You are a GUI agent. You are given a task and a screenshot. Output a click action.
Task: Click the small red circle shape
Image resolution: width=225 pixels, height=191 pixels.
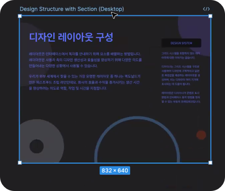201,135
